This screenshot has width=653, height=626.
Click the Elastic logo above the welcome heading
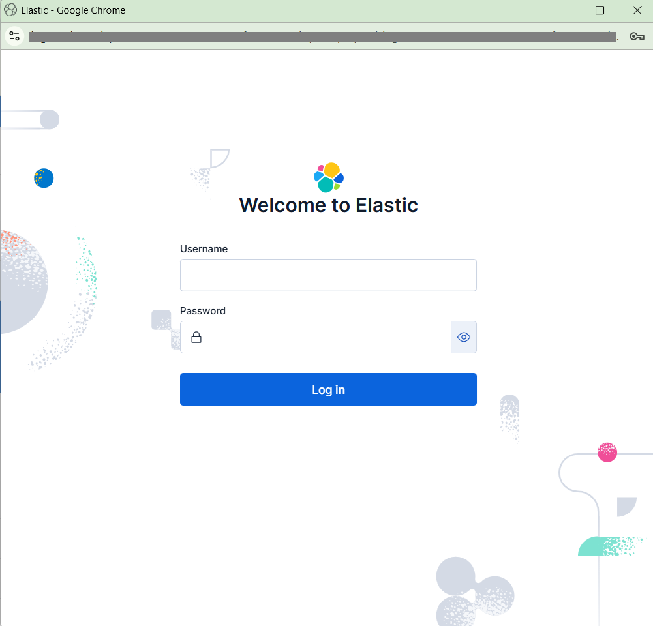[x=329, y=178]
